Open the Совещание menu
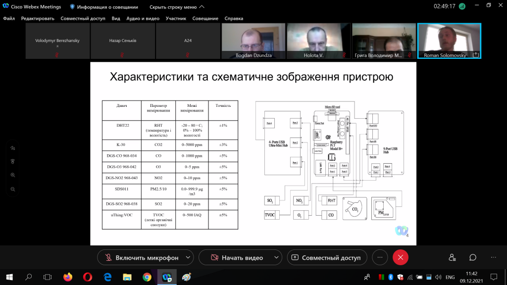This screenshot has height=285, width=507. click(x=205, y=18)
